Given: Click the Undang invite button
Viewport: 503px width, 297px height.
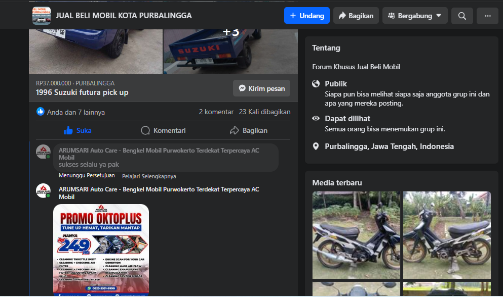Looking at the screenshot, I should tap(306, 16).
